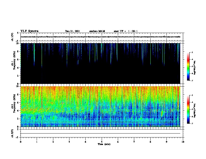Click the "-7" label on ch.2 colorbar

coord(192,124)
